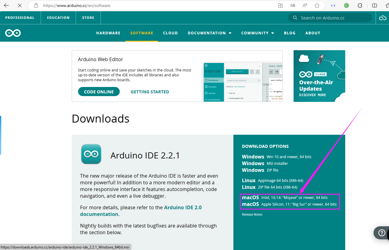Image resolution: width=389 pixels, height=250 pixels.
Task: Expand the Community dropdown menu
Action: click(258, 33)
